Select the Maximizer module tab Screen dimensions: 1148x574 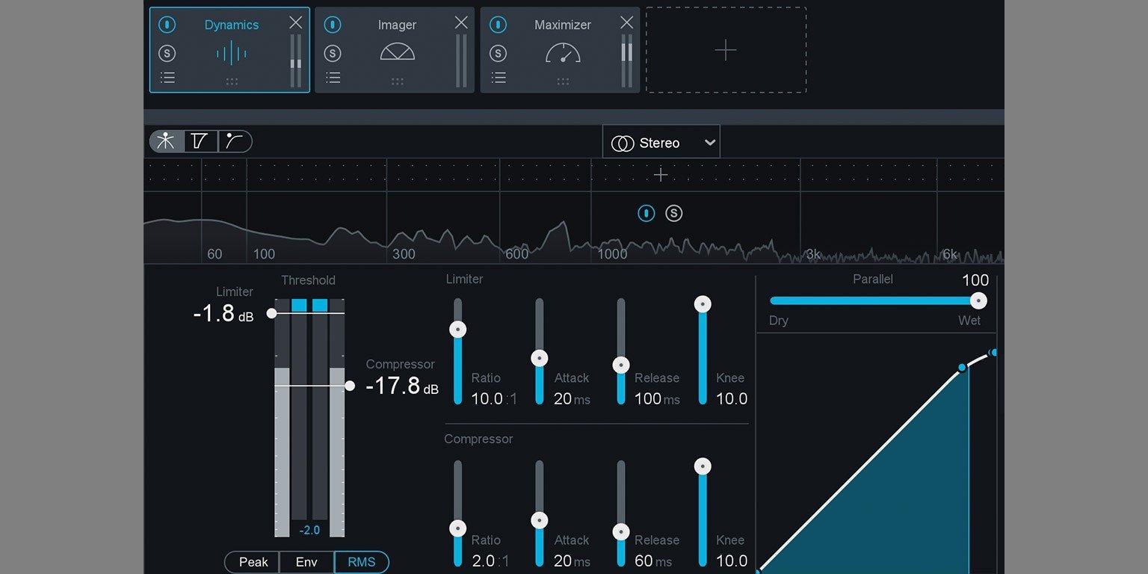(x=562, y=25)
